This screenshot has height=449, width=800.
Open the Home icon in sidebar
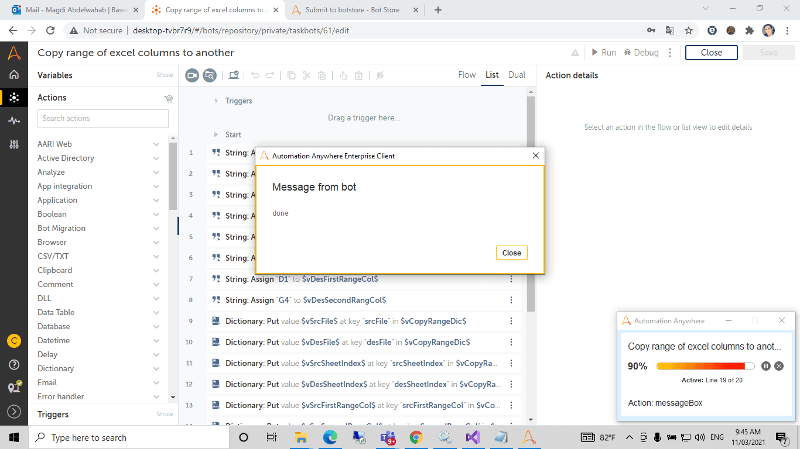click(14, 74)
